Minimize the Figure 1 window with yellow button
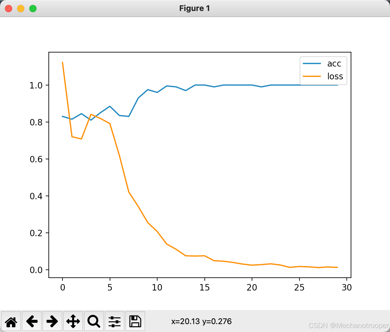 [21, 9]
